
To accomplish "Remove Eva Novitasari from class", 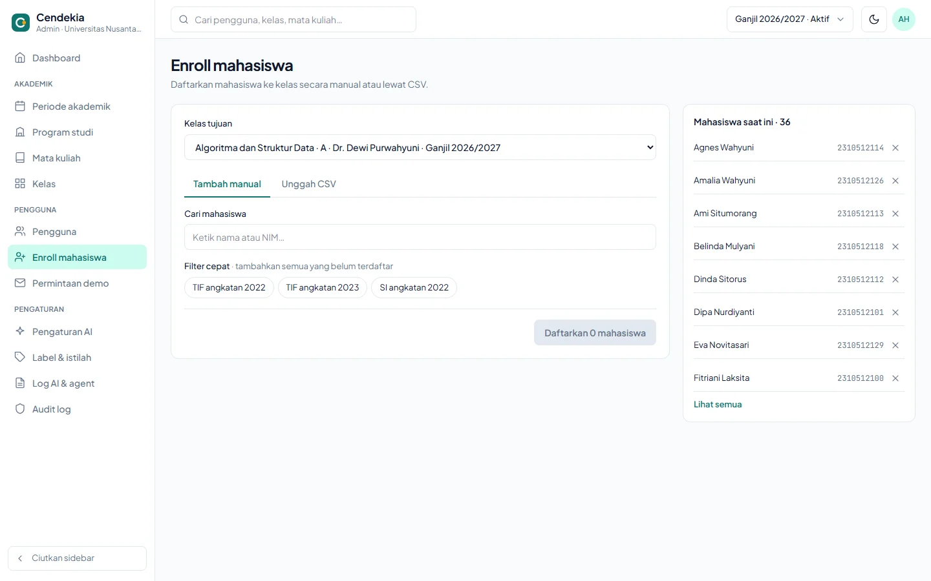I will [895, 345].
